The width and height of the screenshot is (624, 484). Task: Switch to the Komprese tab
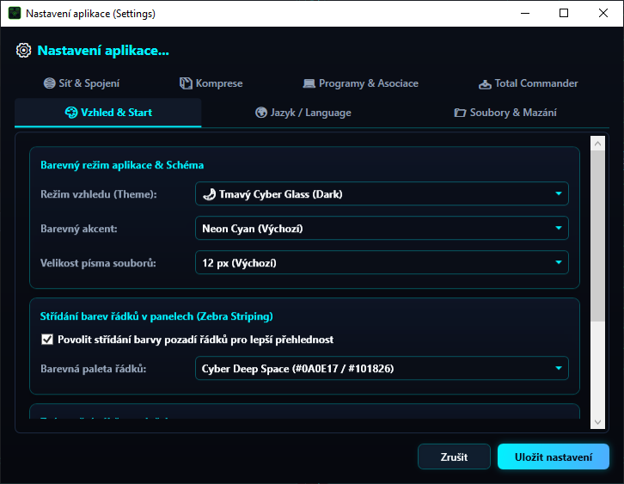pyautogui.click(x=211, y=83)
